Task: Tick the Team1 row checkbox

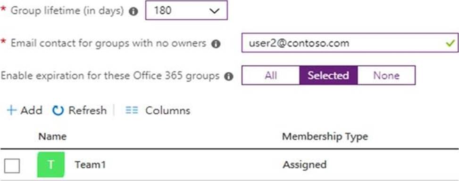Action: click(x=12, y=166)
